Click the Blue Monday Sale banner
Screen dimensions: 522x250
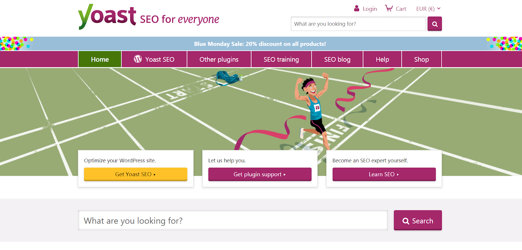tap(260, 44)
